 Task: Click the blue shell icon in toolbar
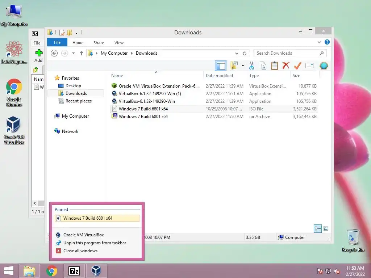pyautogui.click(x=324, y=66)
